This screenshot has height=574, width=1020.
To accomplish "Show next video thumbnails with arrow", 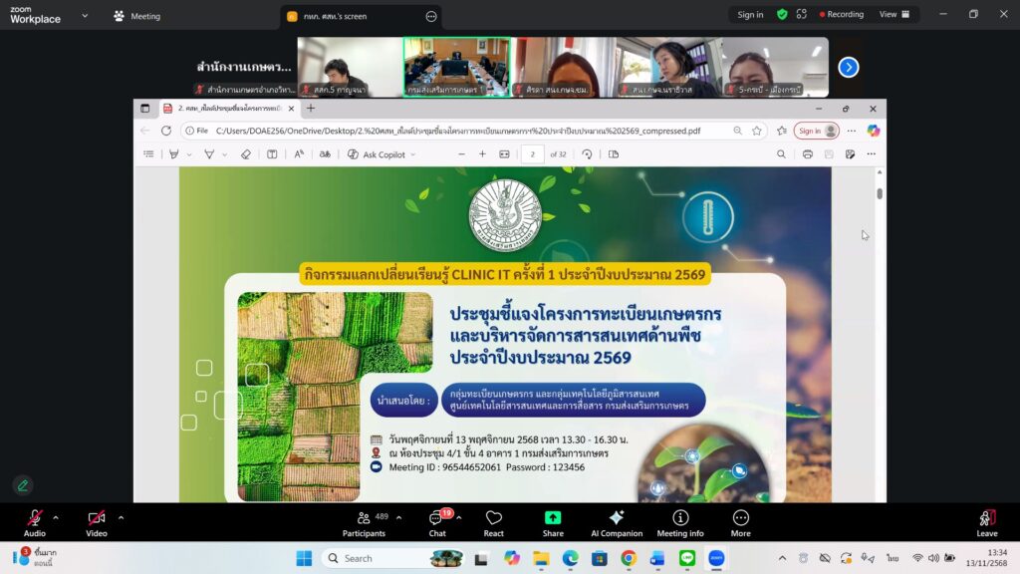I will point(848,67).
